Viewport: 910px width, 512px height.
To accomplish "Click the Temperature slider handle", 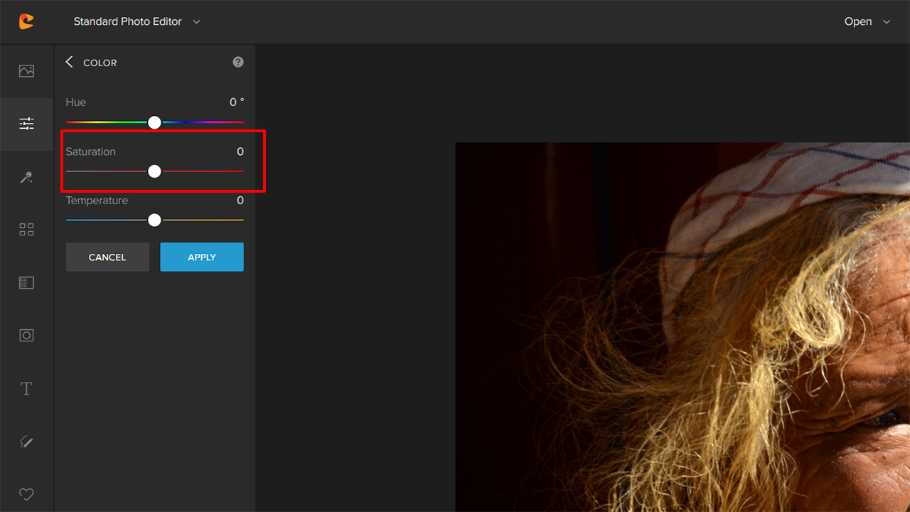I will pos(154,220).
